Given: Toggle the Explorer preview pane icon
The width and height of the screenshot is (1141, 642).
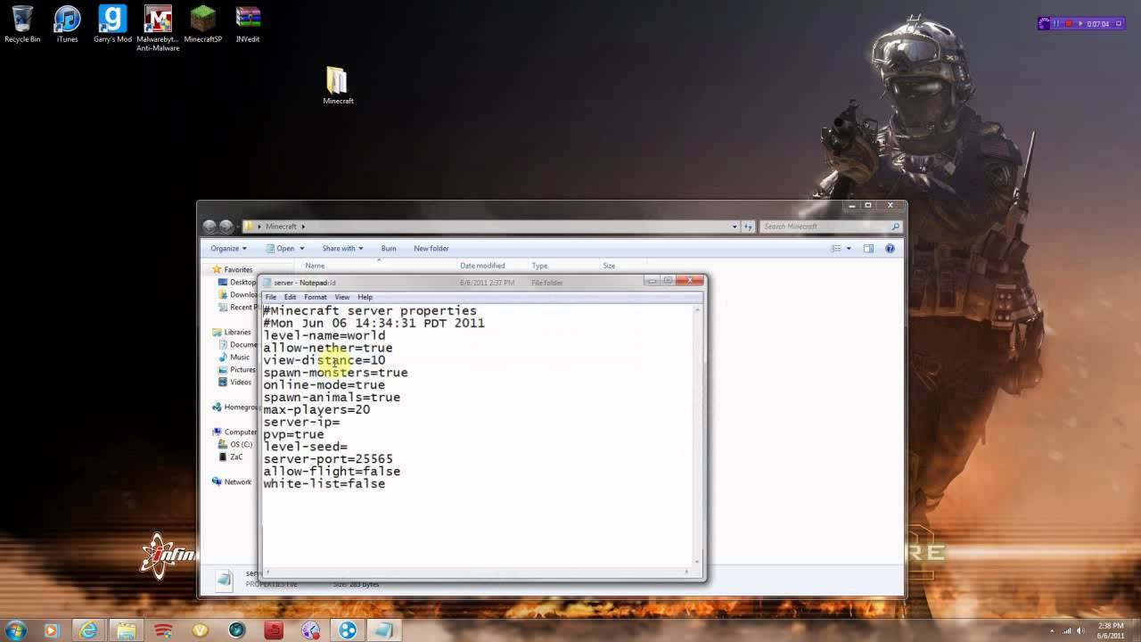Looking at the screenshot, I should [x=869, y=249].
